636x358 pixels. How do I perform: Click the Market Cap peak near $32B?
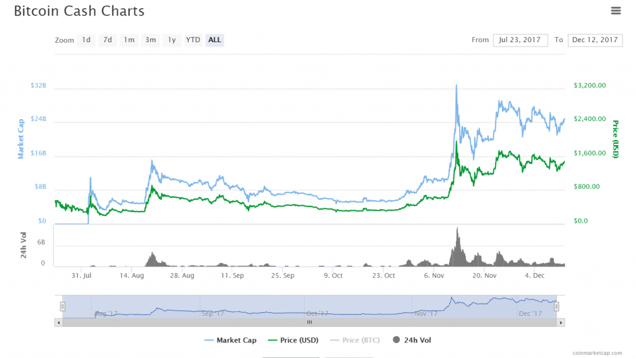pyautogui.click(x=457, y=86)
